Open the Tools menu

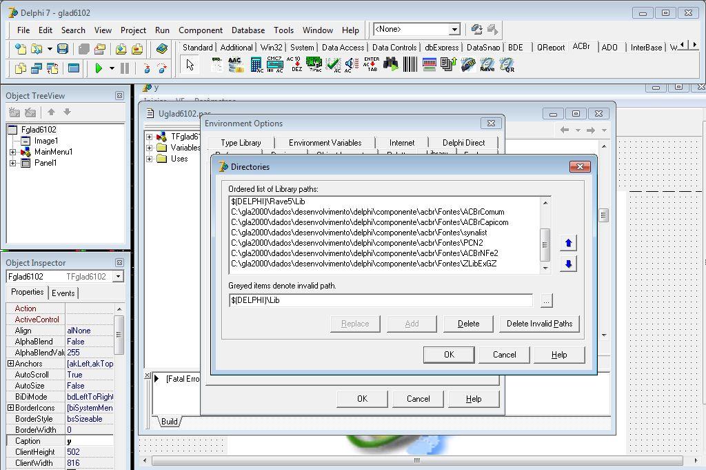click(283, 30)
